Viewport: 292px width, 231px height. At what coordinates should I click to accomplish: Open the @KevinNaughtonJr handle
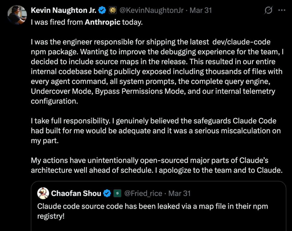click(151, 11)
